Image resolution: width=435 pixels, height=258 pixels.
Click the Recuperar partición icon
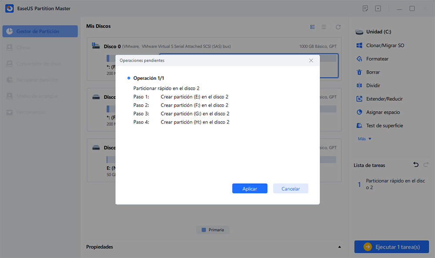coord(10,80)
